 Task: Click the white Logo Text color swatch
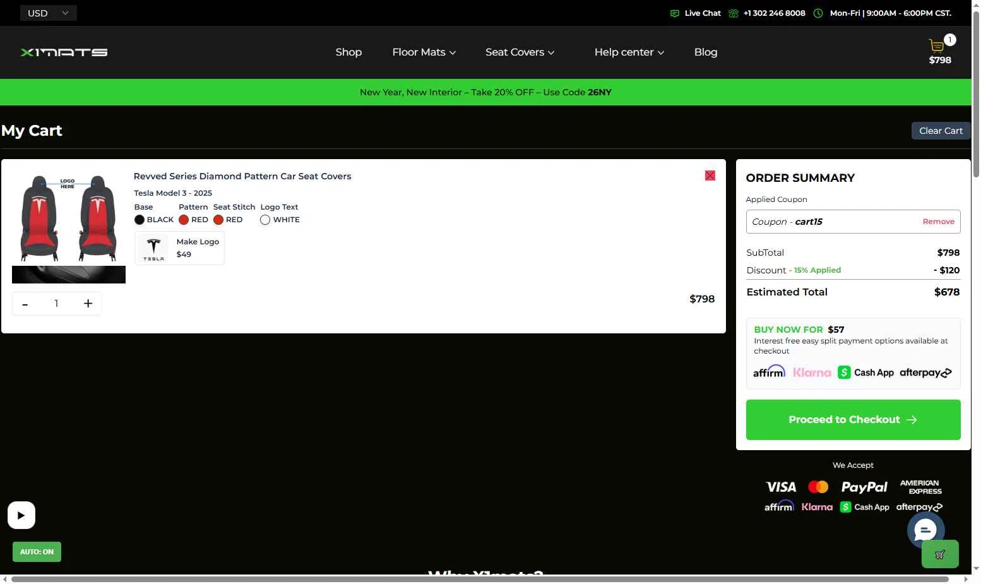pyautogui.click(x=265, y=220)
